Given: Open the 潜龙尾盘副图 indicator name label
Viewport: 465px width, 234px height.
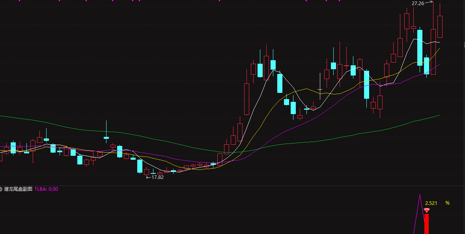Looking at the screenshot, I should pyautogui.click(x=18, y=189).
